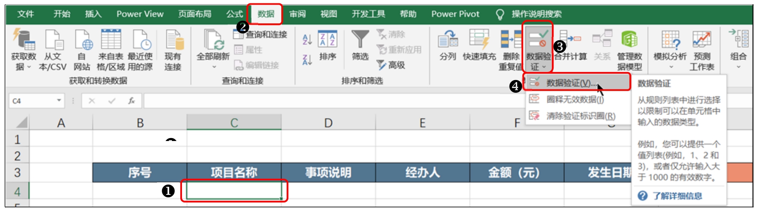Select column C header
Viewport: 758px width, 213px height.
coord(234,123)
